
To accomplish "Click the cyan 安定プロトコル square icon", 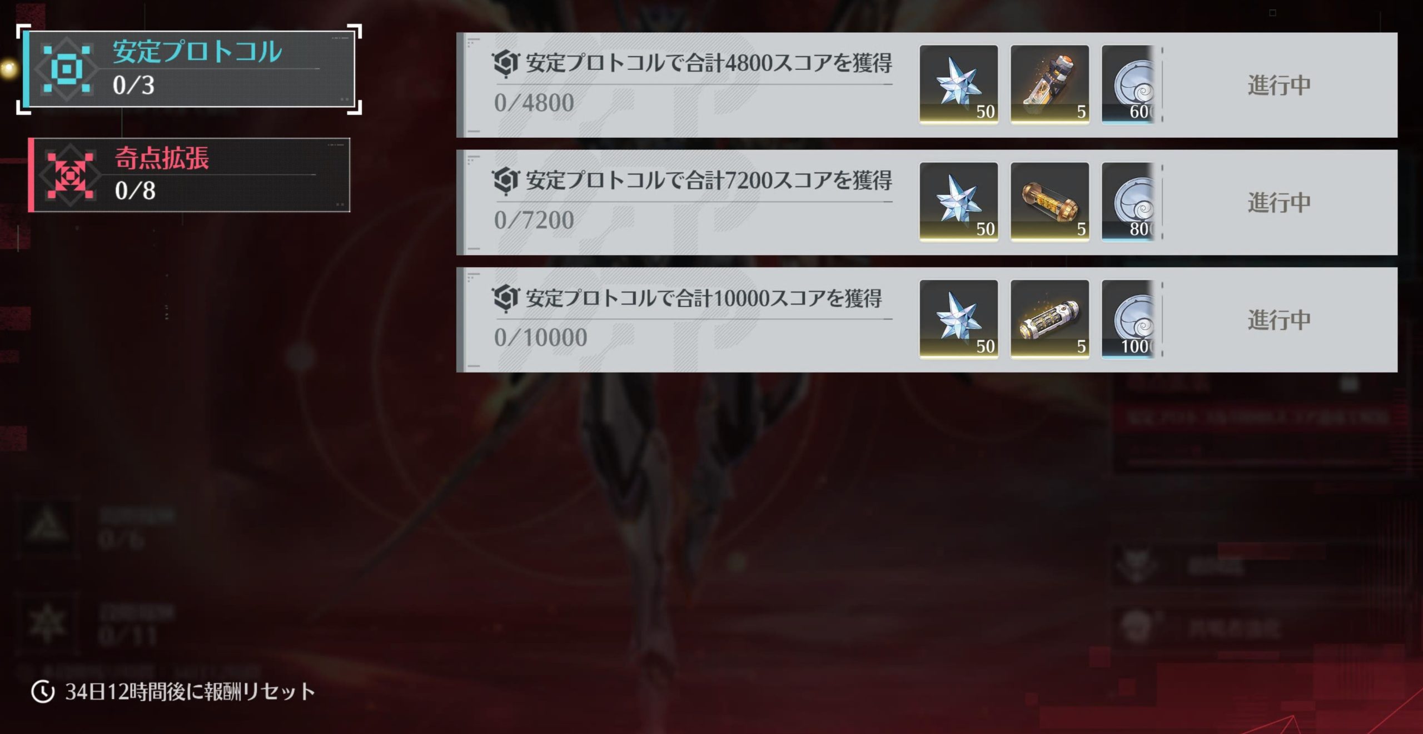I will coord(67,69).
